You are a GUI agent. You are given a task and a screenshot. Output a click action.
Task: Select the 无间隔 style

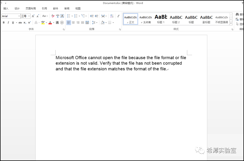146,19
